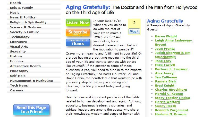Subscribe with iTunes blue button
The image size is (203, 117).
[78, 42]
